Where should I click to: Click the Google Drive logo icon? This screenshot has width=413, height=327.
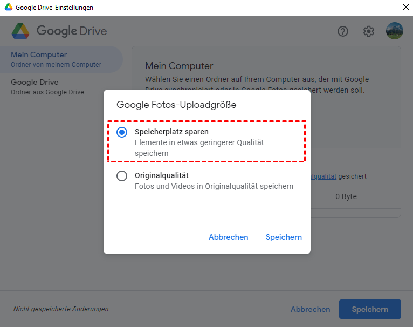(x=20, y=31)
